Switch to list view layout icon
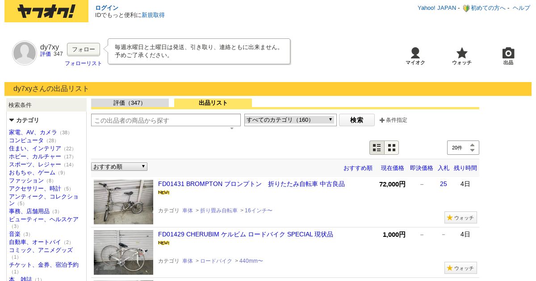Screen dimensions: 536x281 [x=377, y=148]
